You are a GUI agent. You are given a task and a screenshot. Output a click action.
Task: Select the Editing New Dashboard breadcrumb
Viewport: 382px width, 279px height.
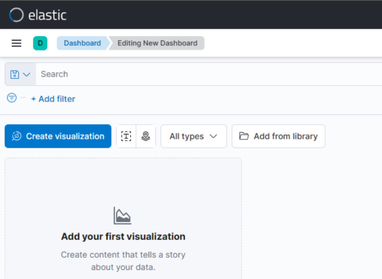tap(157, 43)
